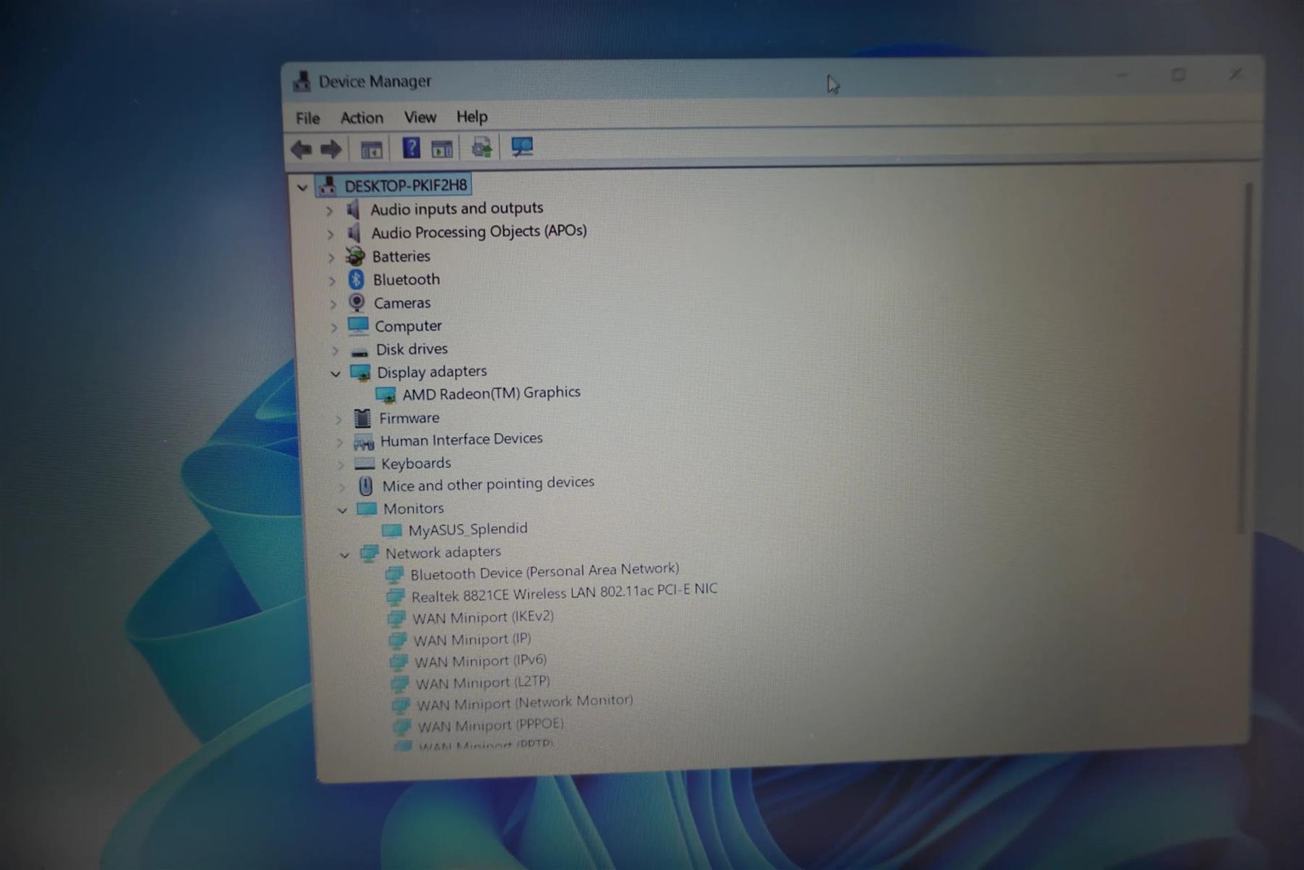The image size is (1304, 870).
Task: Open the Action menu
Action: click(x=362, y=117)
